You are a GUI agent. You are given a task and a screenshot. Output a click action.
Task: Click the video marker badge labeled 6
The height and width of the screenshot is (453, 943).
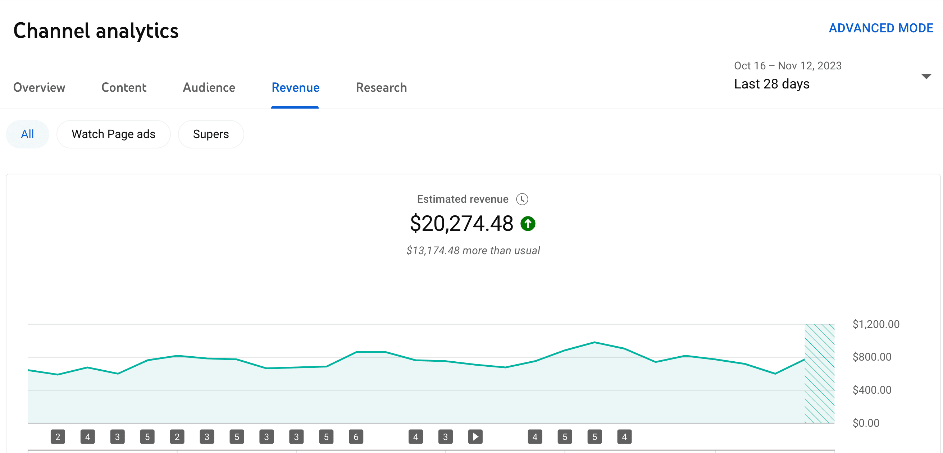tap(356, 436)
